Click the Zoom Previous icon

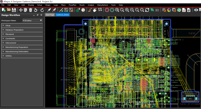[137, 10]
